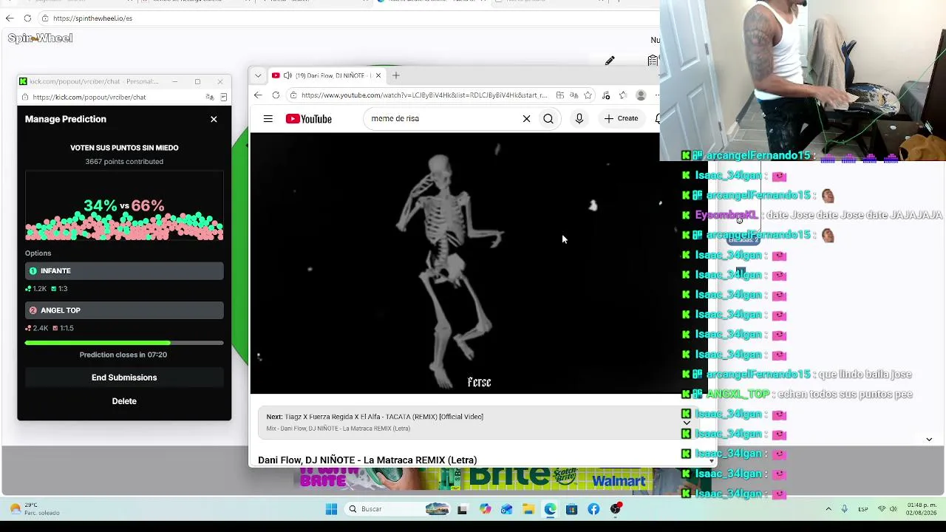The image size is (946, 532).
Task: Open tab search chevron in YouTube window
Action: click(257, 75)
